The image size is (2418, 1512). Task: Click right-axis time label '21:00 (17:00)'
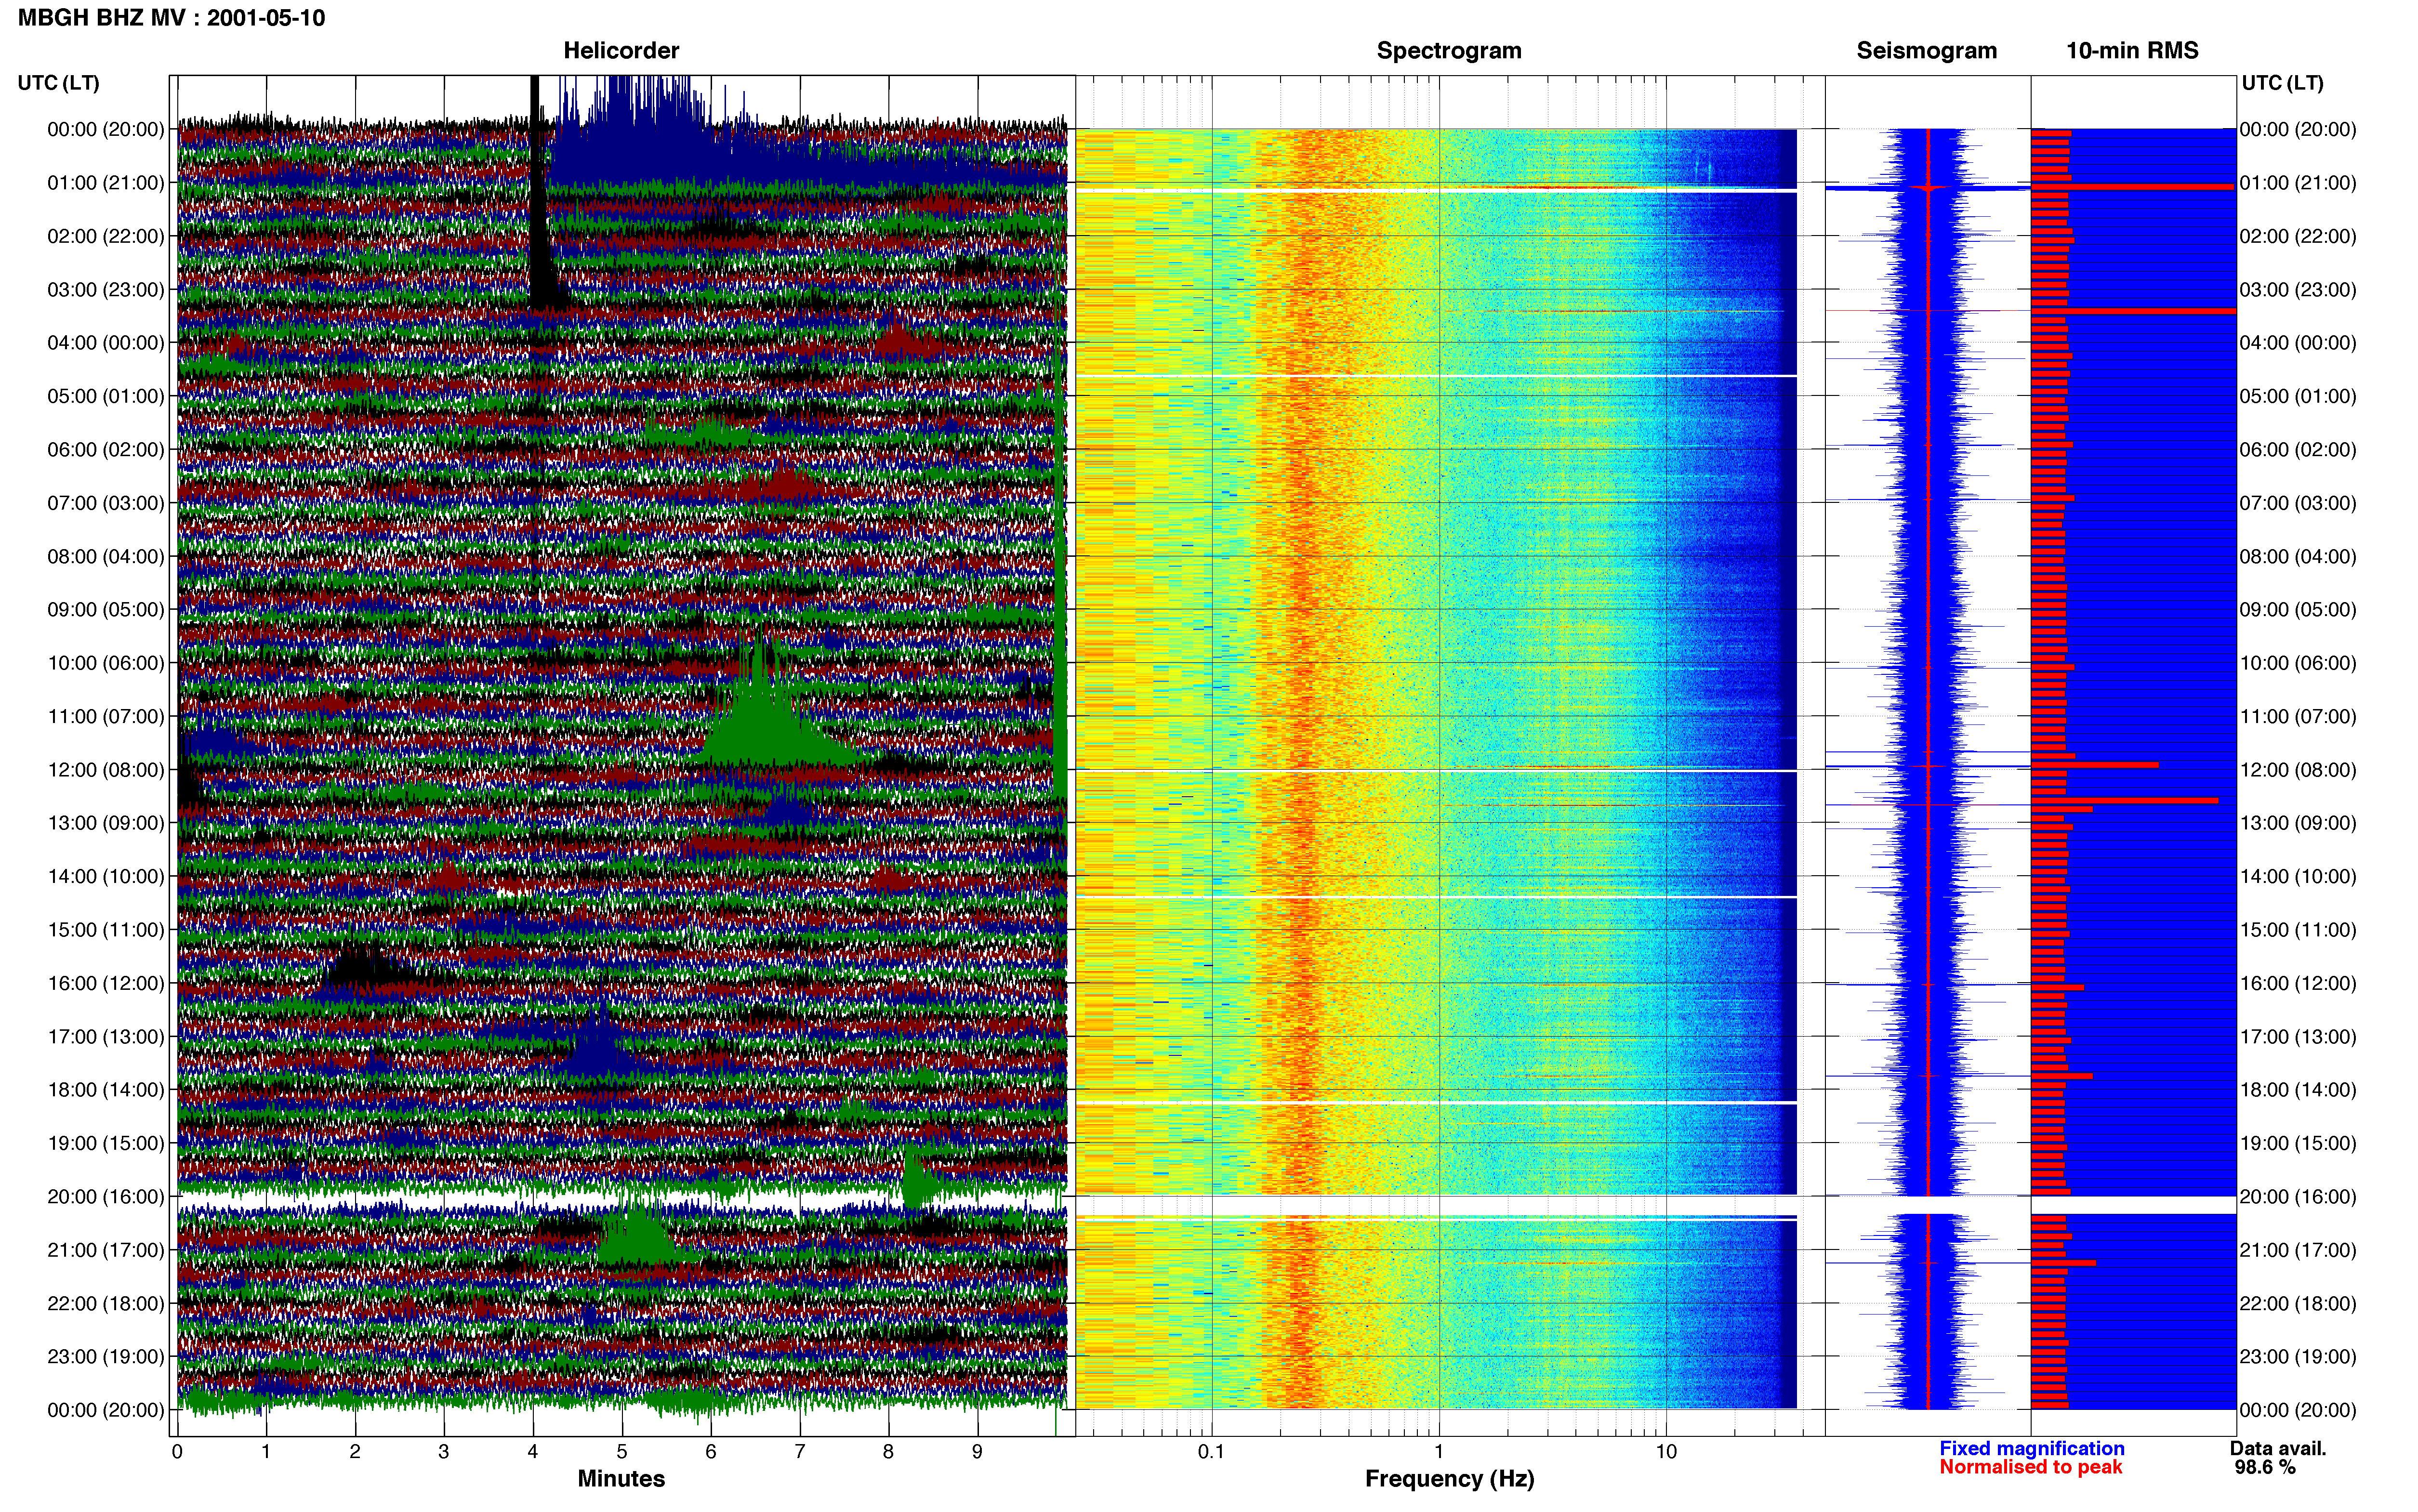[x=2298, y=1250]
